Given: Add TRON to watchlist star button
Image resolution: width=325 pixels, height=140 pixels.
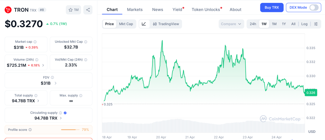Looking at the screenshot, I should click(x=73, y=10).
